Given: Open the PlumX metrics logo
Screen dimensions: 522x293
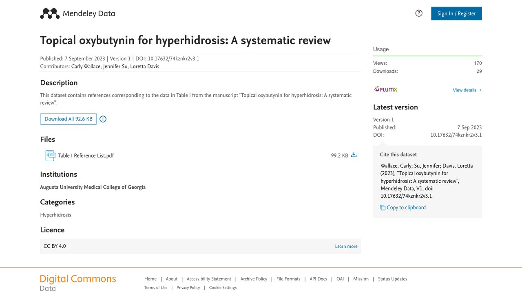Looking at the screenshot, I should (x=385, y=89).
